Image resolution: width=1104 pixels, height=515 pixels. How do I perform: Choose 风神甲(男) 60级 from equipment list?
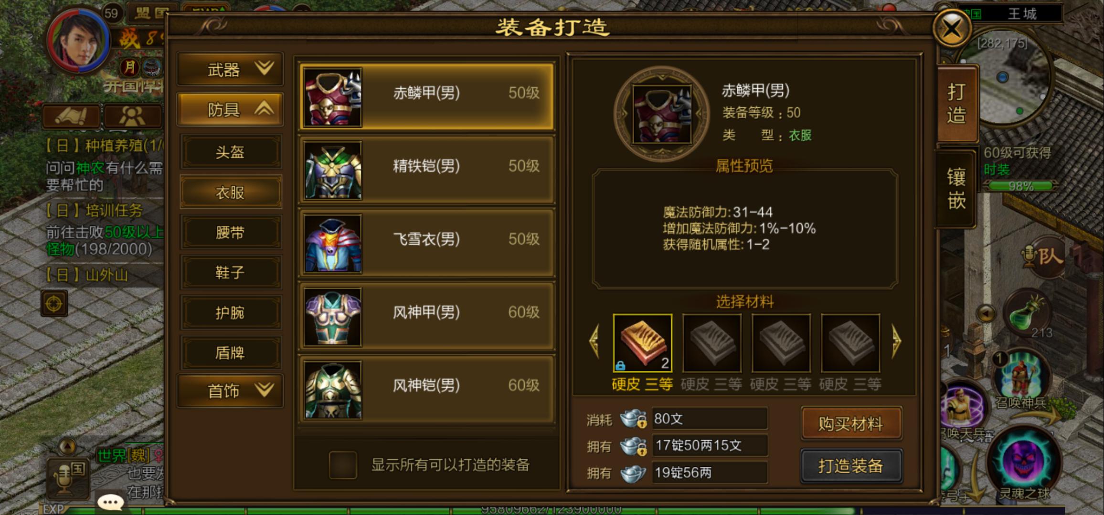tap(426, 317)
